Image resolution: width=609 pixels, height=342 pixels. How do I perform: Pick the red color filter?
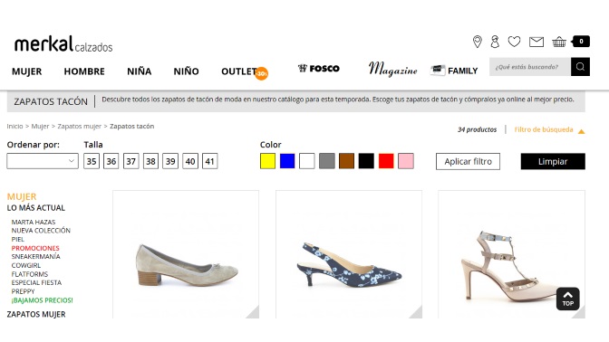click(x=386, y=161)
